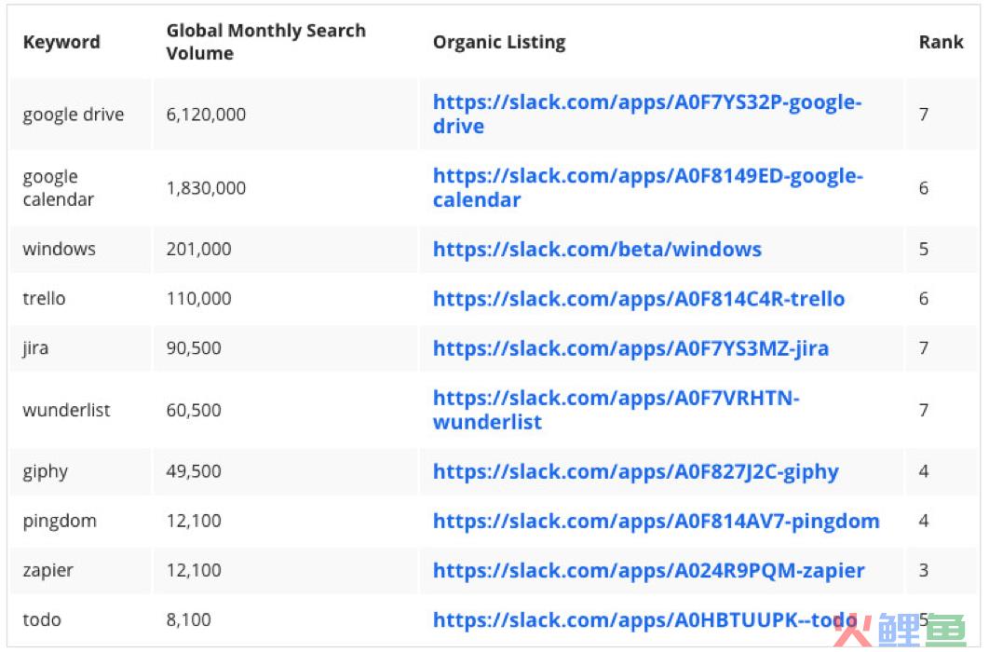
Task: Open the Slack trello app link
Action: pos(639,298)
